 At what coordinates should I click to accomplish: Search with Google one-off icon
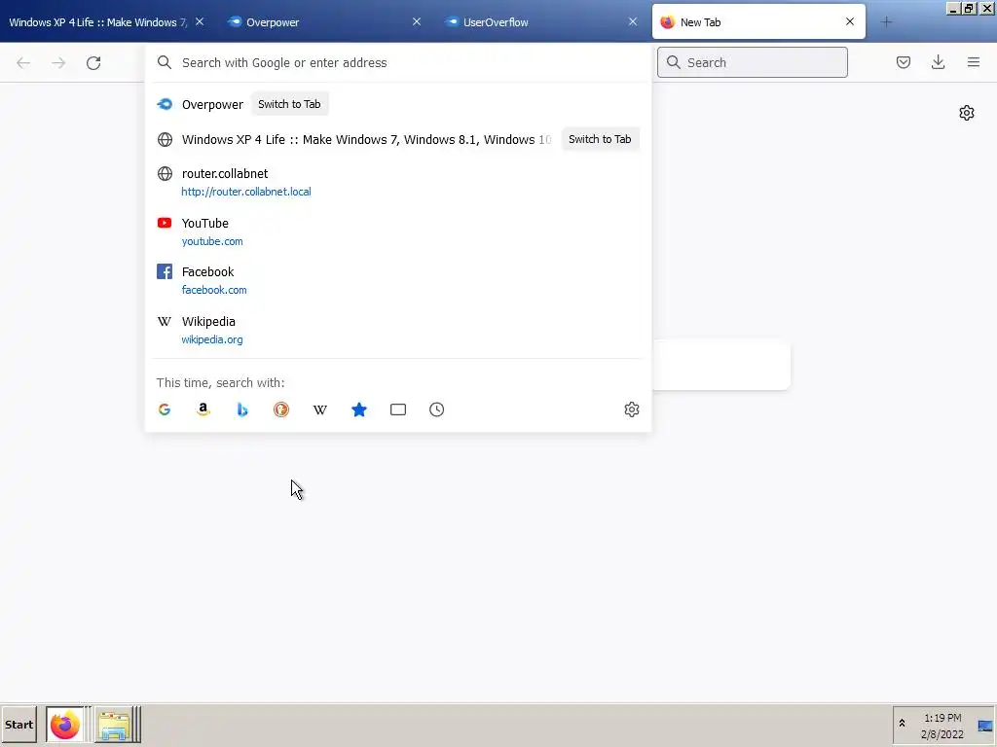[165, 409]
